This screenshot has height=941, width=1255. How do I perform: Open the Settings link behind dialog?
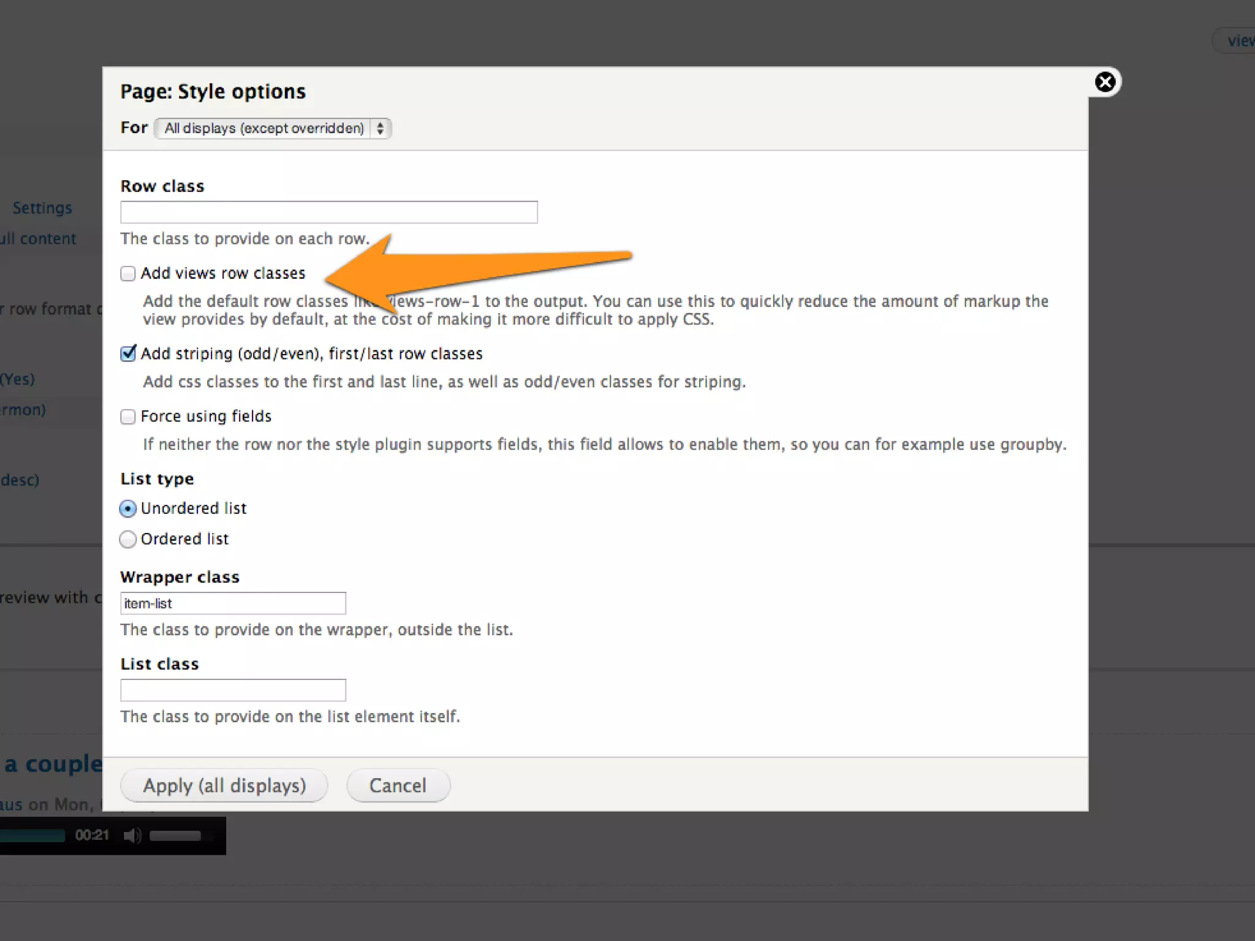coord(42,208)
